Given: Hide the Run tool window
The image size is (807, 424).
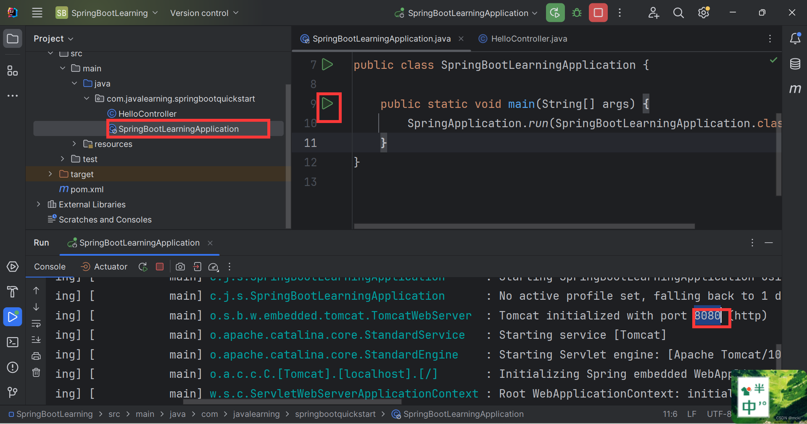Looking at the screenshot, I should coord(769,243).
